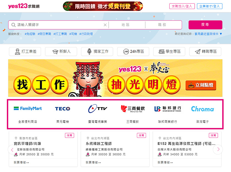Click the TTV 臺灣電視事業 logo

[x=98, y=109]
